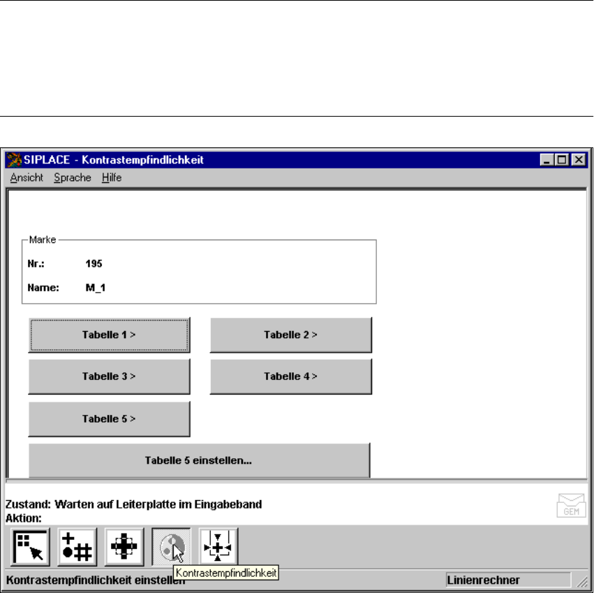Screen dimensions: 594x593
Task: Click the plus-circle-hash marks toolbar icon
Action: (77, 547)
